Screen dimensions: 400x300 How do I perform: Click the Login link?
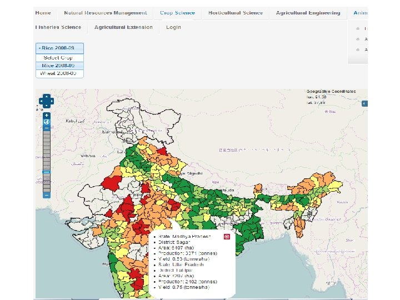tap(173, 27)
